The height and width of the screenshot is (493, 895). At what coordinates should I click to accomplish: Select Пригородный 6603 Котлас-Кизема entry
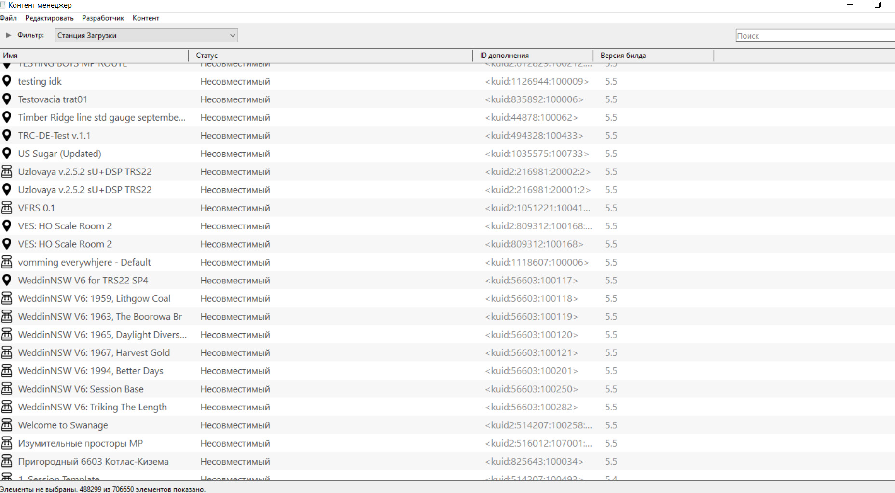point(93,462)
